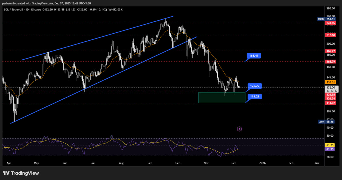This screenshot has width=342, height=180.
Task: Click the TradingView logo at bottom left
Action: tap(21, 173)
